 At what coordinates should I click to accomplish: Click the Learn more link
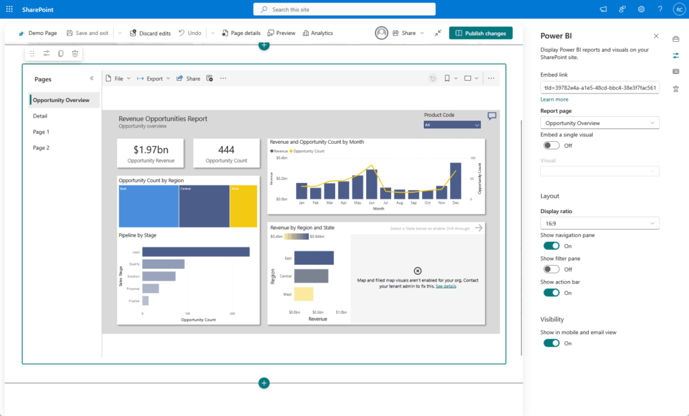[x=554, y=99]
